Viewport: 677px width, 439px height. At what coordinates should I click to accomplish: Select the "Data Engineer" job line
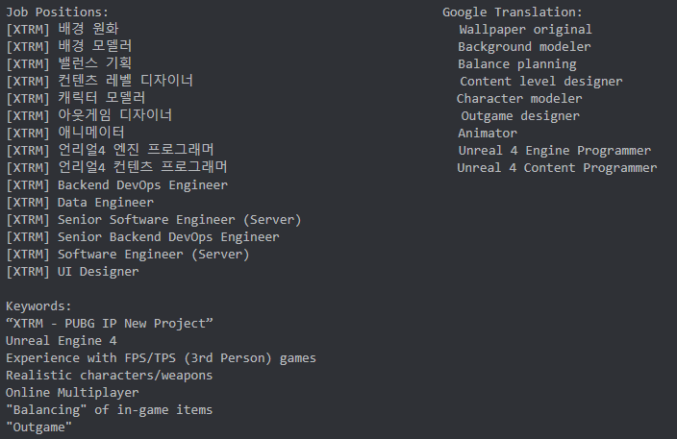coord(80,202)
